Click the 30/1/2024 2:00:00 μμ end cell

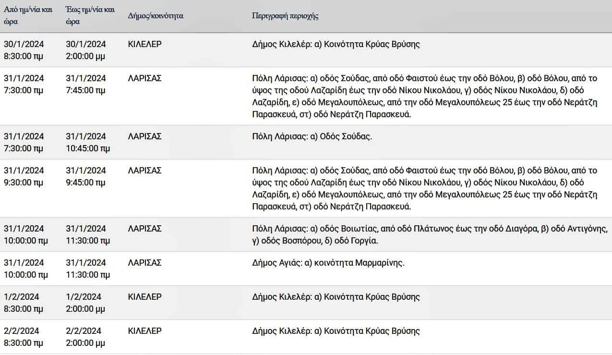point(86,50)
